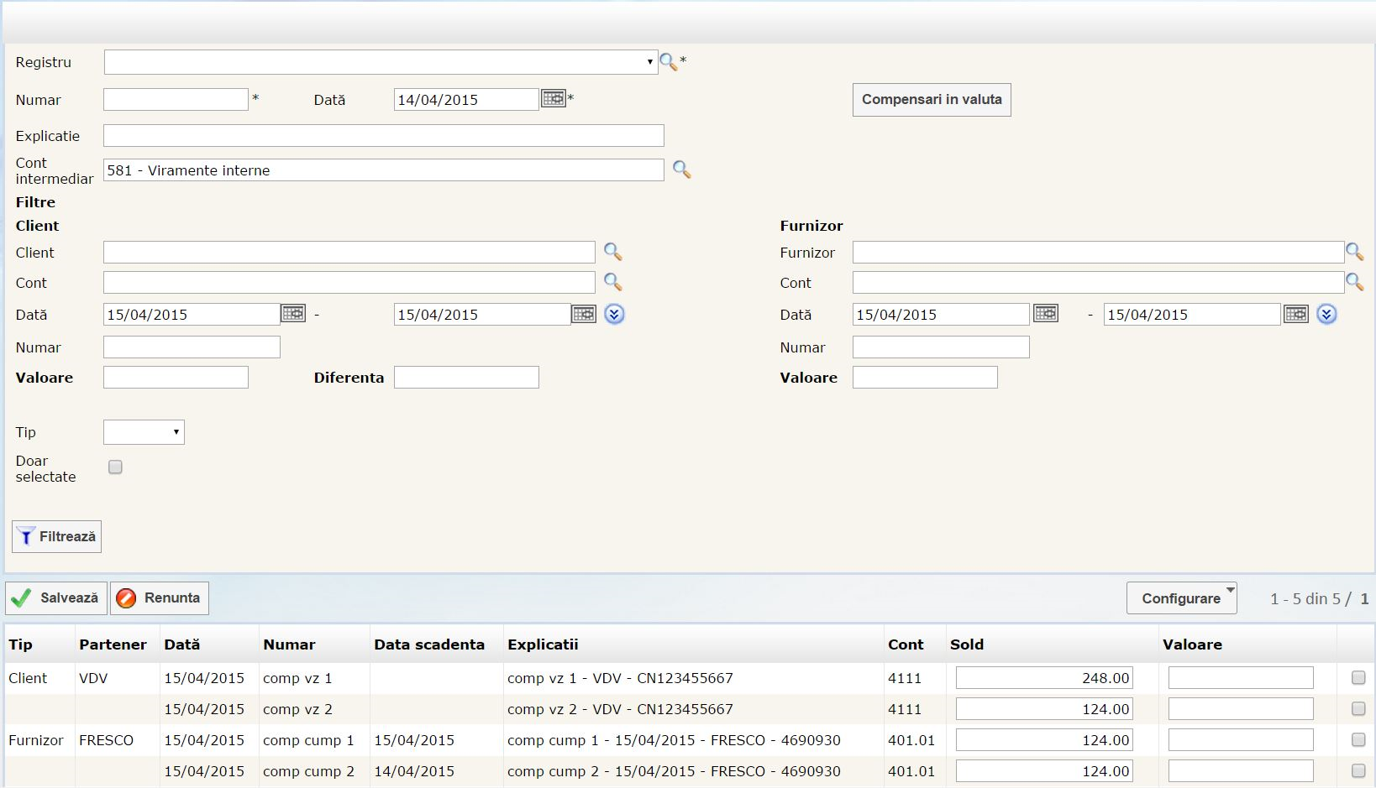This screenshot has width=1376, height=788.
Task: Sort by the Partener column header
Action: coord(113,644)
